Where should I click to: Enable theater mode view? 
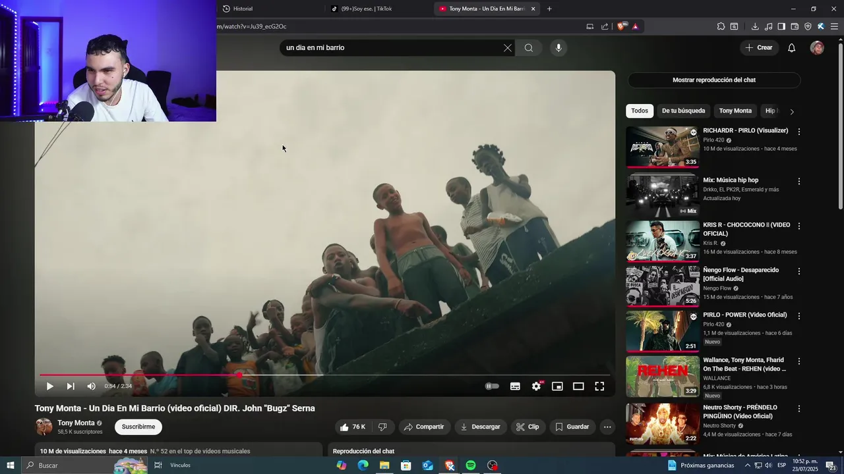[578, 386]
